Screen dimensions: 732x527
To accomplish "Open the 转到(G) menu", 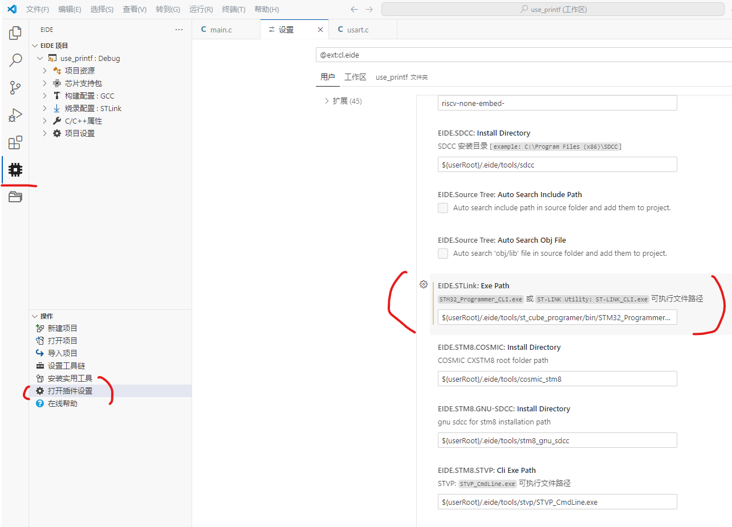I will point(168,10).
